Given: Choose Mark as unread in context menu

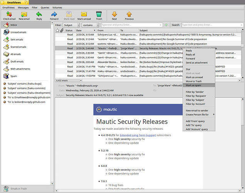Looking at the screenshot, I should pyautogui.click(x=199, y=77).
